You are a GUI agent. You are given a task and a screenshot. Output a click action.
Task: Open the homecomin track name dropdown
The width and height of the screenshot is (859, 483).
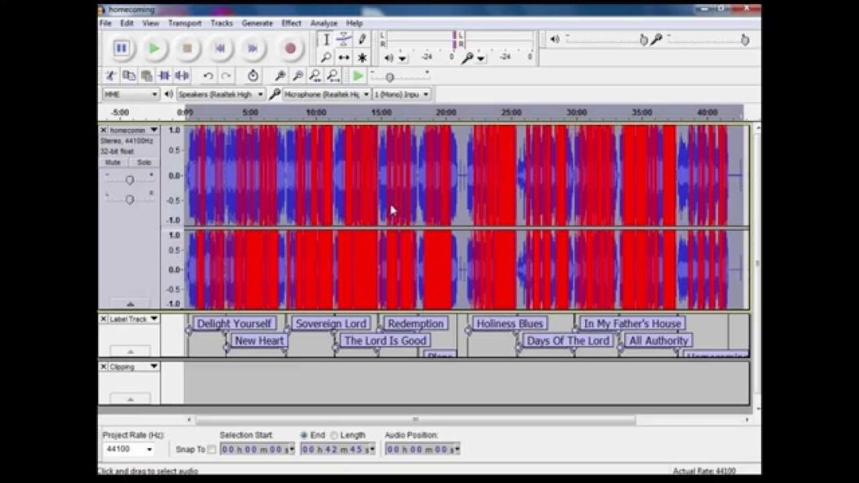[154, 130]
